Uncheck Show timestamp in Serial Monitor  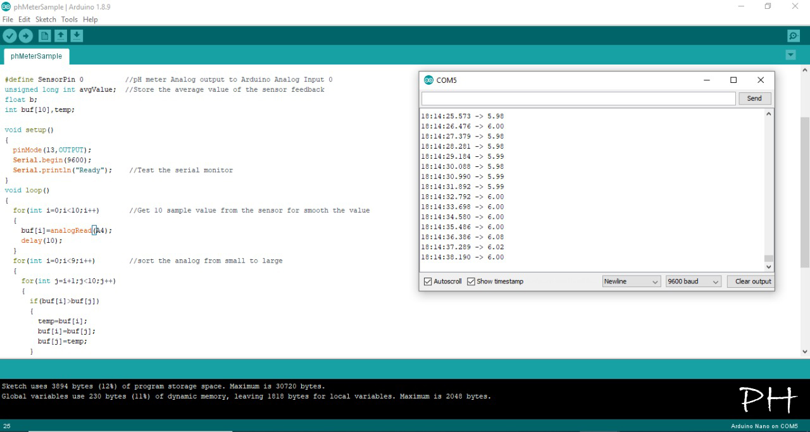click(471, 281)
